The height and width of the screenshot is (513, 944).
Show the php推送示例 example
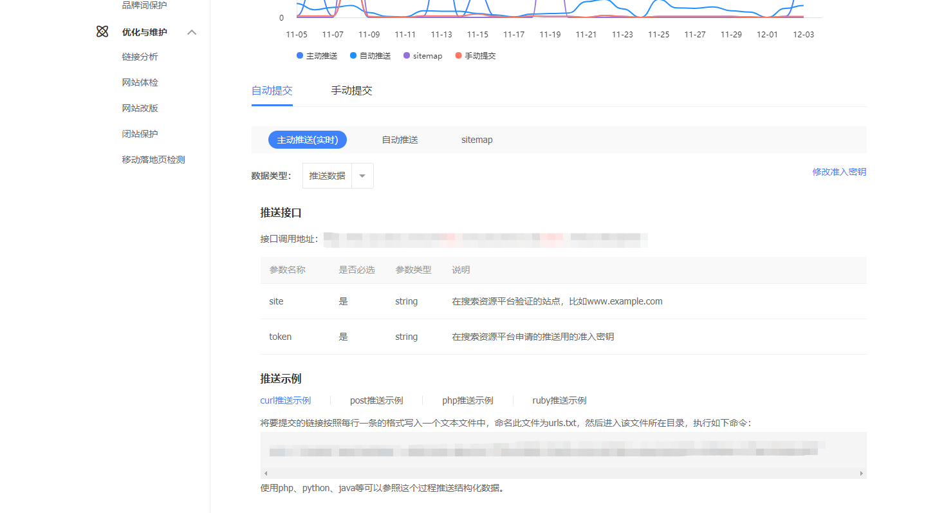tap(468, 400)
